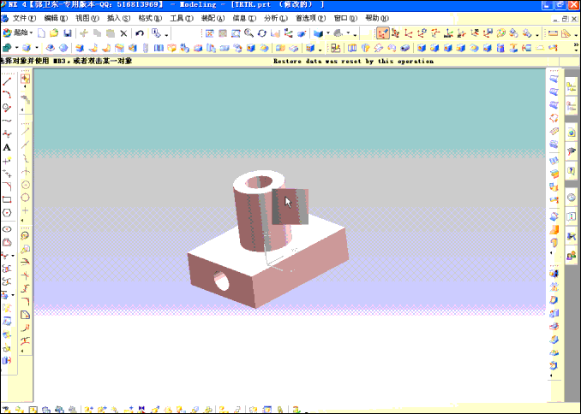
Task: Open the 插入(S) menu
Action: coord(118,18)
